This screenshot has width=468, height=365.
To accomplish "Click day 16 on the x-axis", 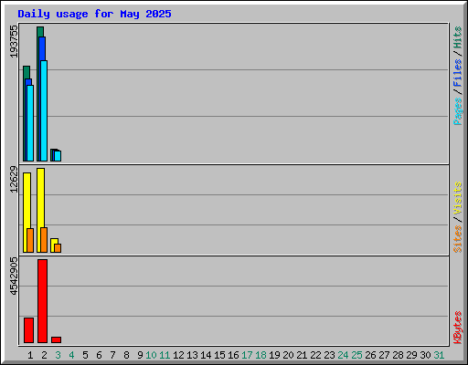I will click(x=233, y=355).
